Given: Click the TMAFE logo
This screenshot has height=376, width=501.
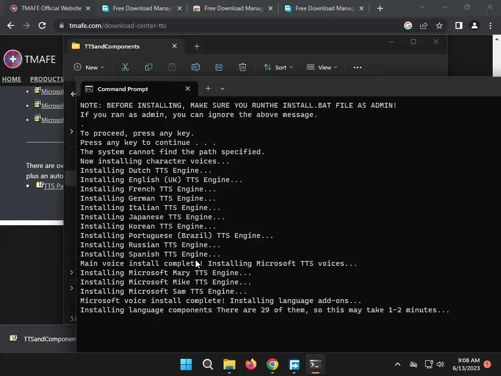Looking at the screenshot, I should [29, 59].
